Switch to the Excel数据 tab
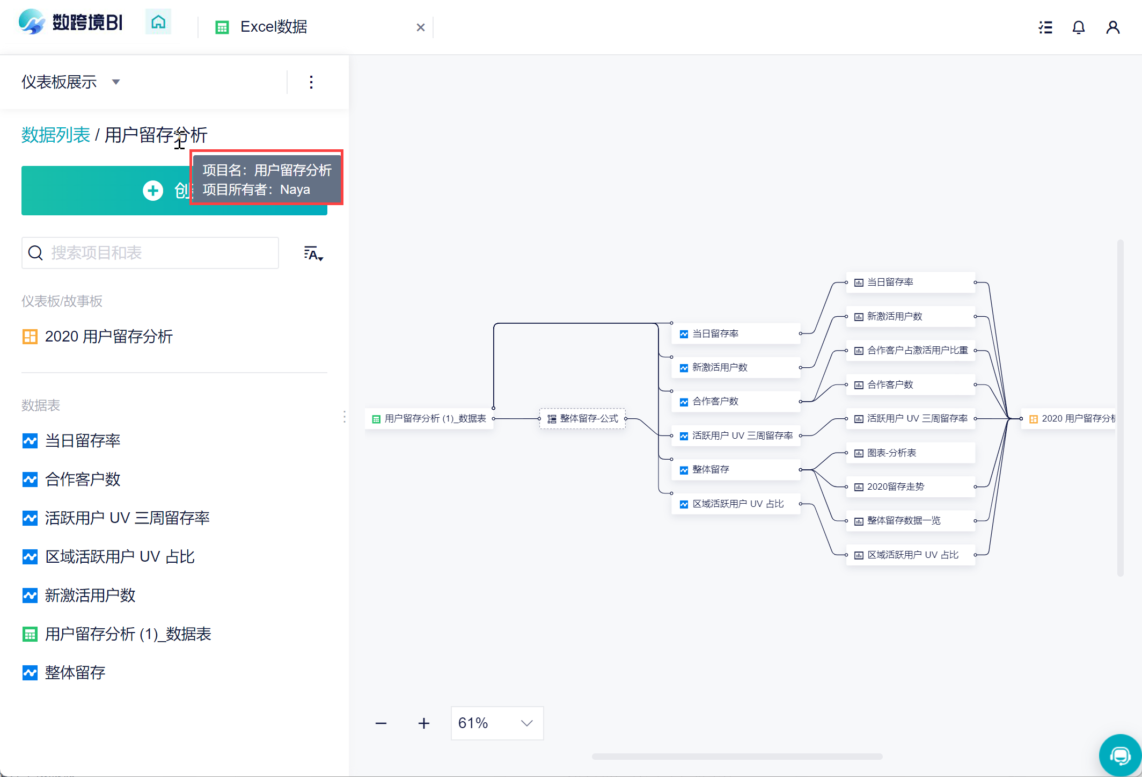 (x=274, y=27)
